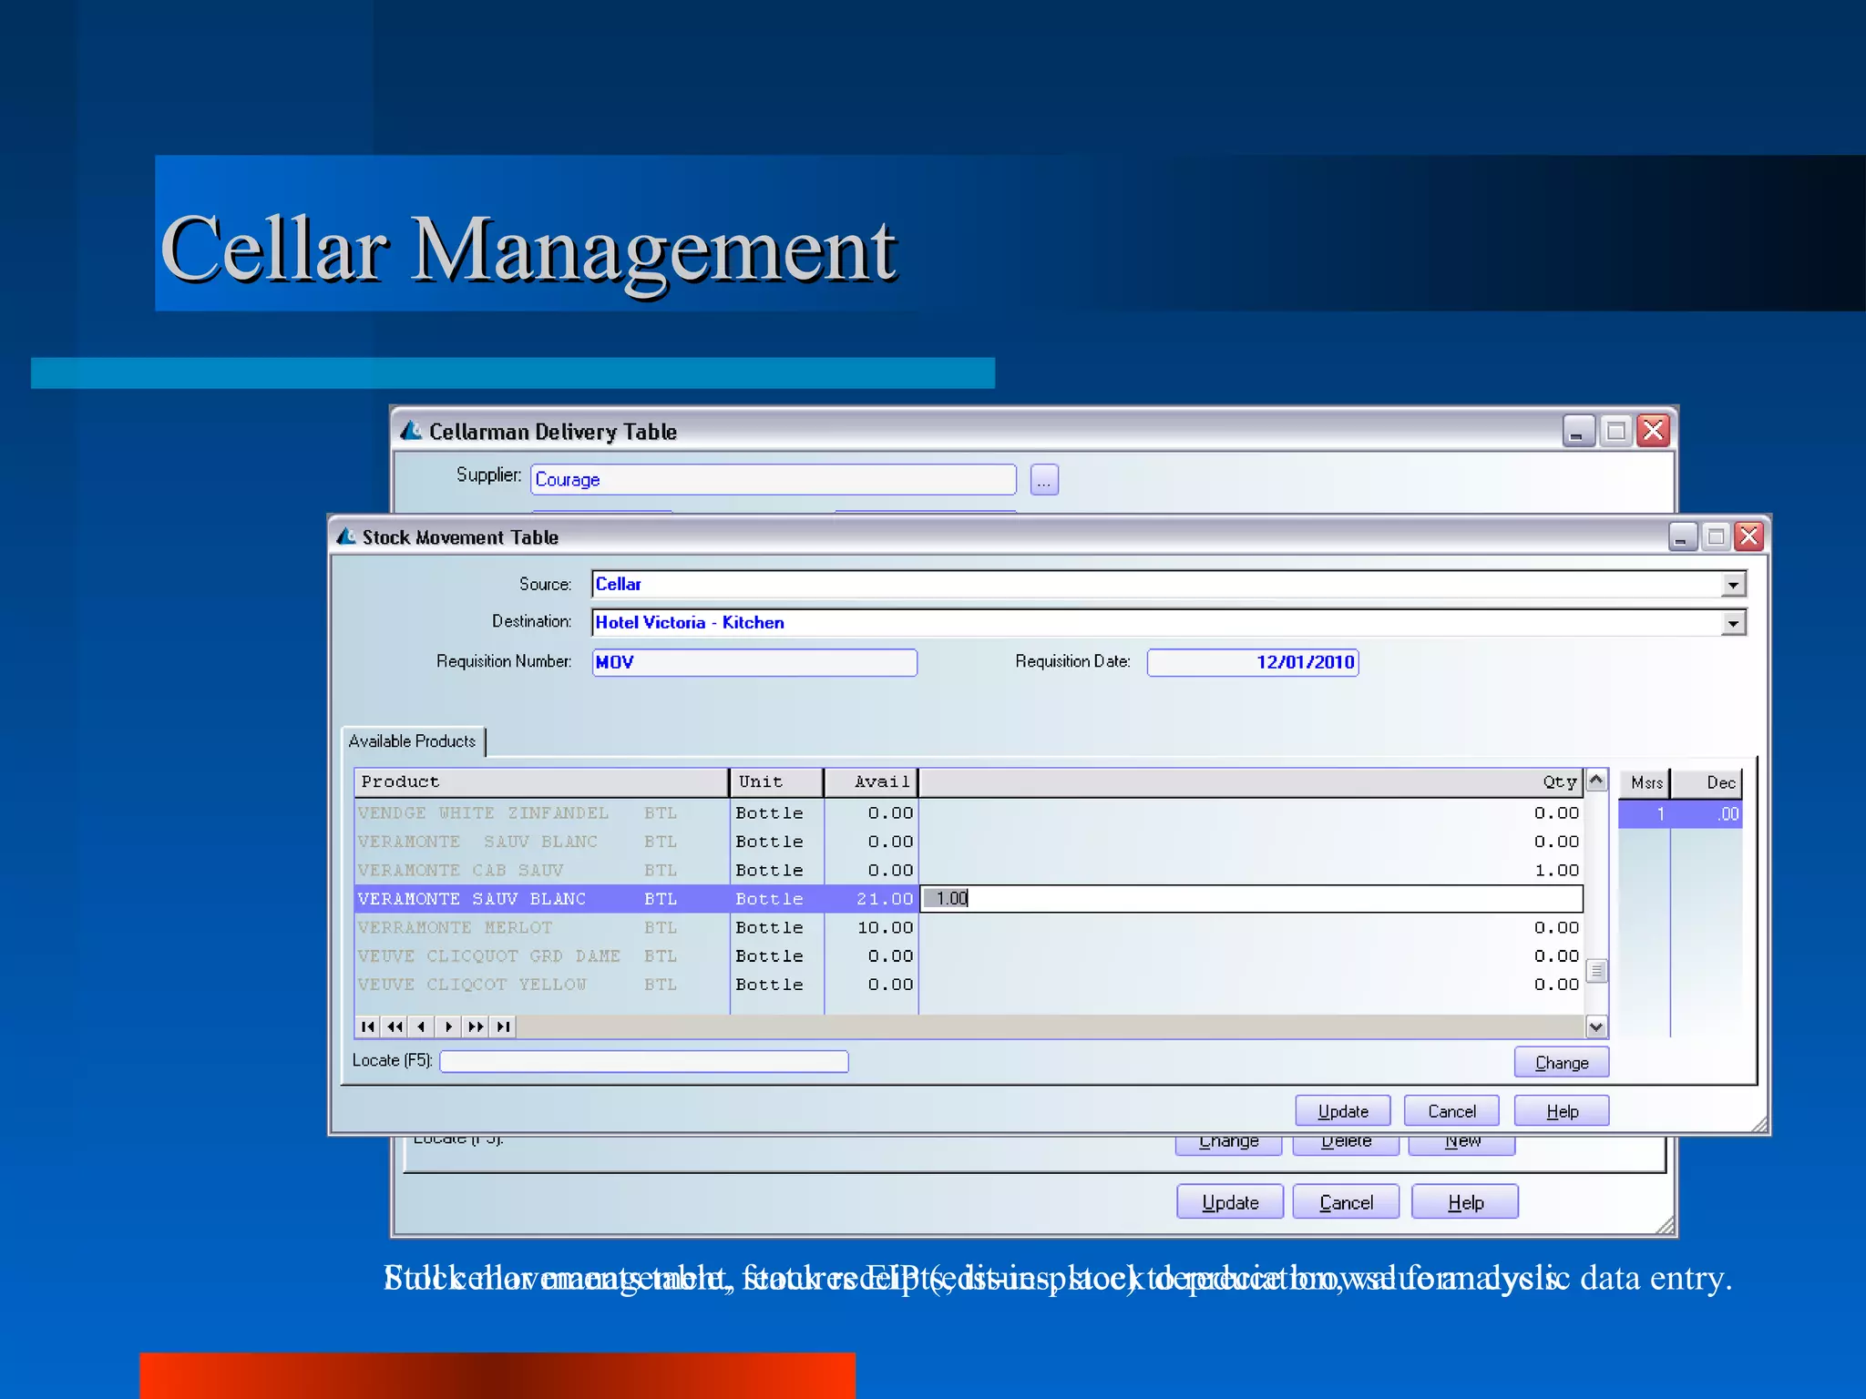The height and width of the screenshot is (1399, 1866).
Task: Click the scroll down arrow of product grid
Action: pyautogui.click(x=1596, y=1026)
